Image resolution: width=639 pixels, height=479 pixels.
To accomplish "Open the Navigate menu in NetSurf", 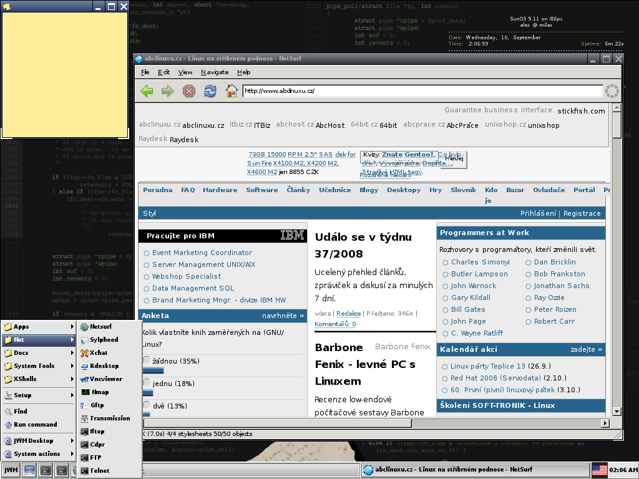I will 215,72.
